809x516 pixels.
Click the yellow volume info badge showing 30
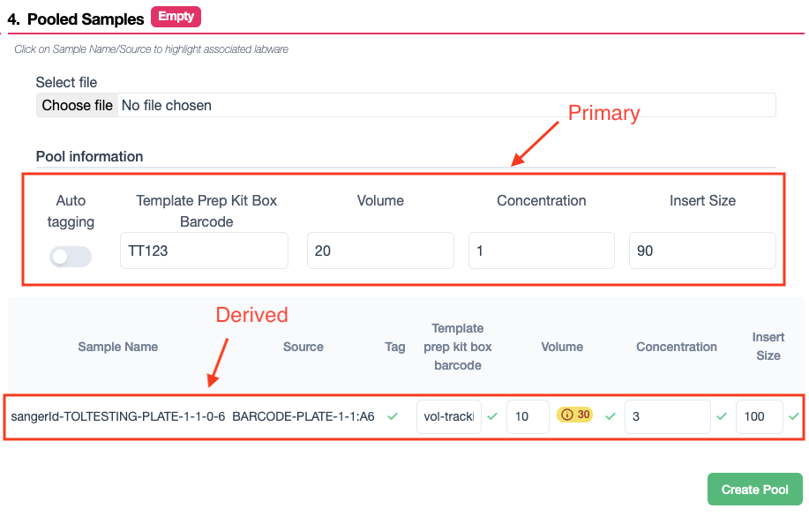(573, 415)
